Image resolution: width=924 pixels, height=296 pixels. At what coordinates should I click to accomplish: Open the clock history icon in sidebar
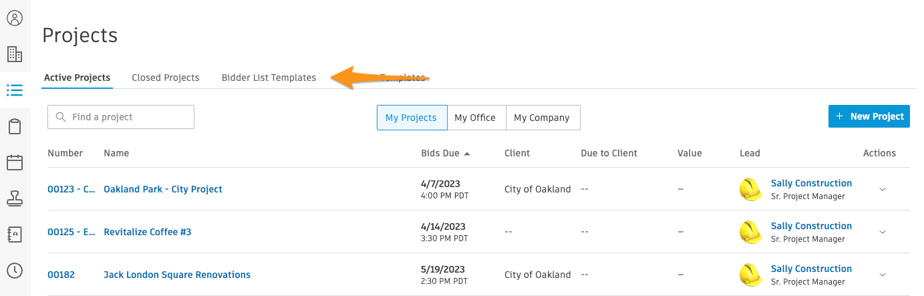click(15, 271)
